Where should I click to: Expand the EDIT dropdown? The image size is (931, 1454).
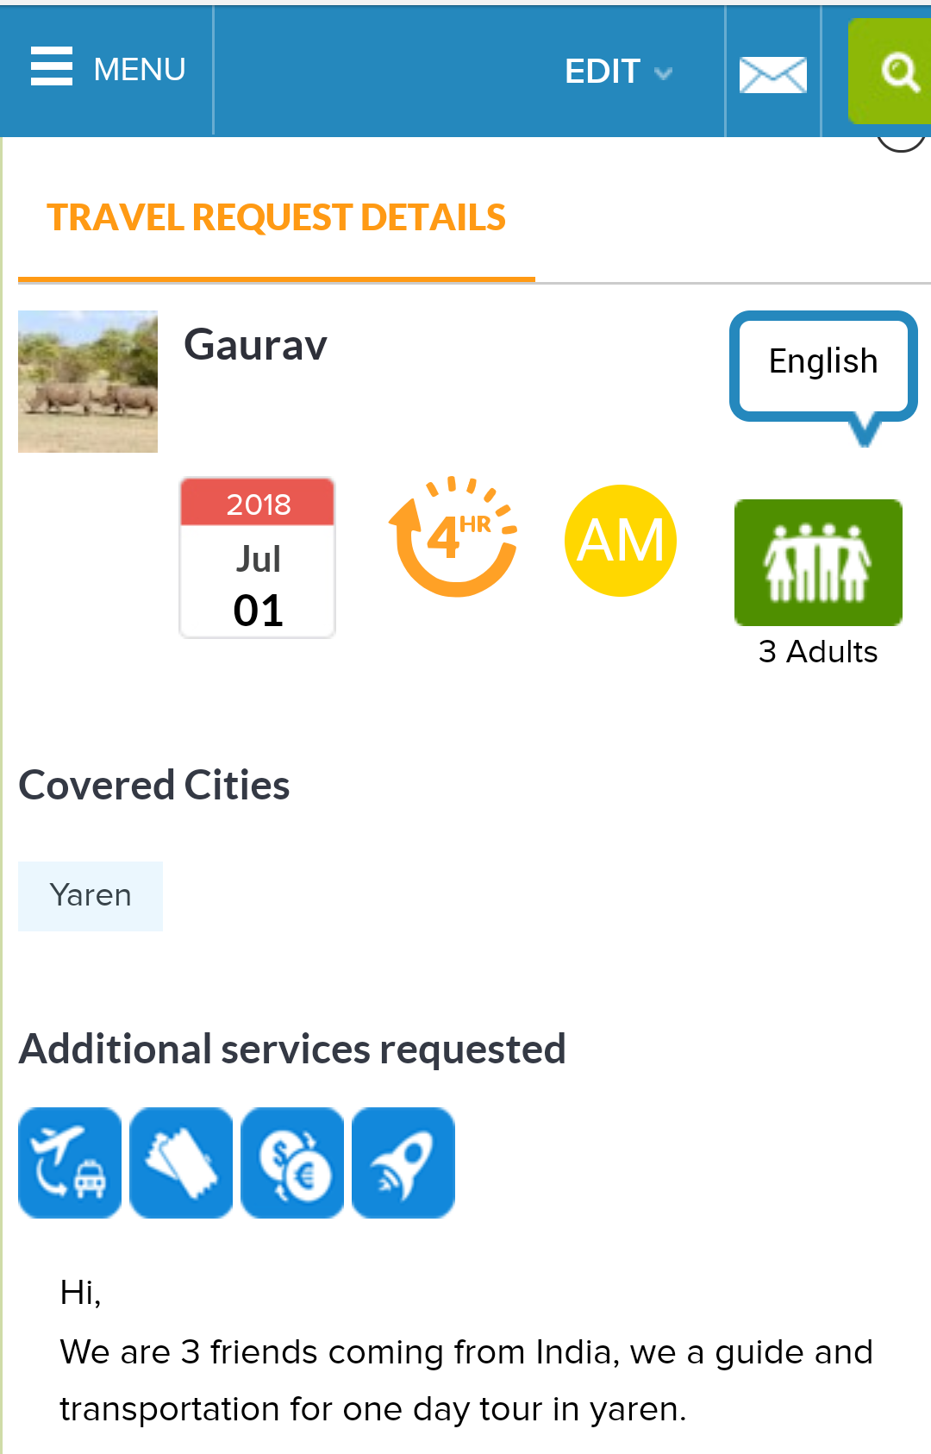coord(603,72)
